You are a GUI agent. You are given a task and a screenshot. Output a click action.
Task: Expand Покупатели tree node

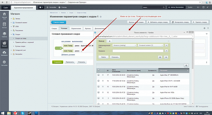pyautogui.click(x=11, y=31)
